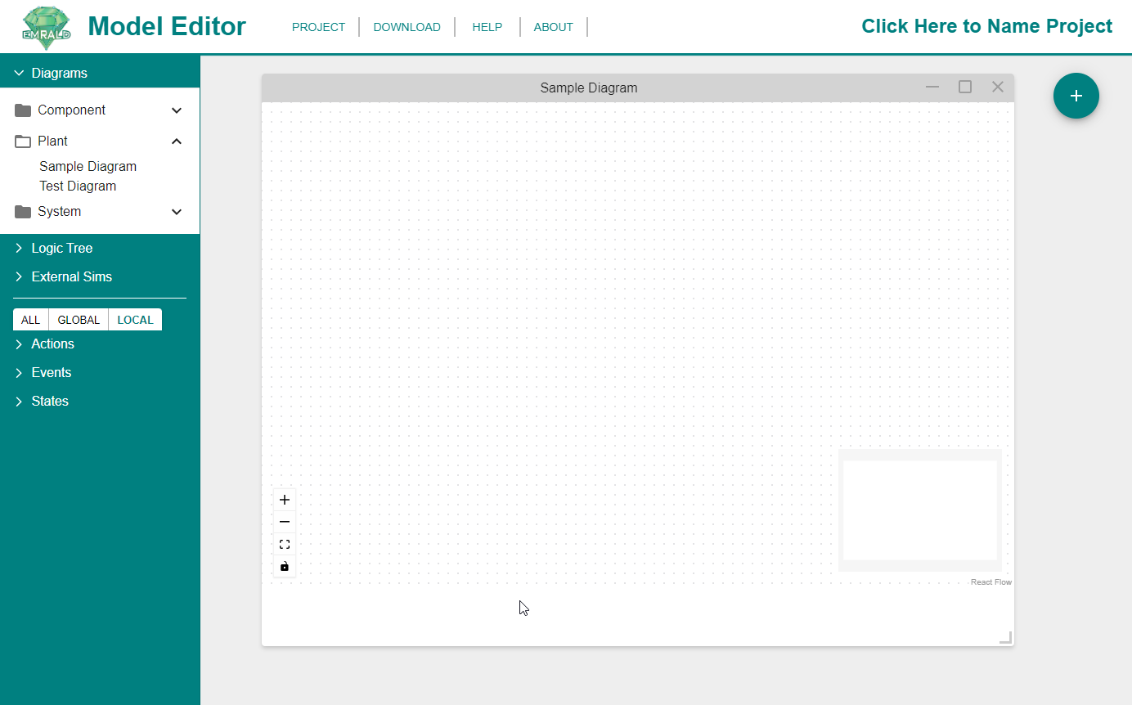Click the Component folder icon
The height and width of the screenshot is (705, 1132).
tap(23, 110)
